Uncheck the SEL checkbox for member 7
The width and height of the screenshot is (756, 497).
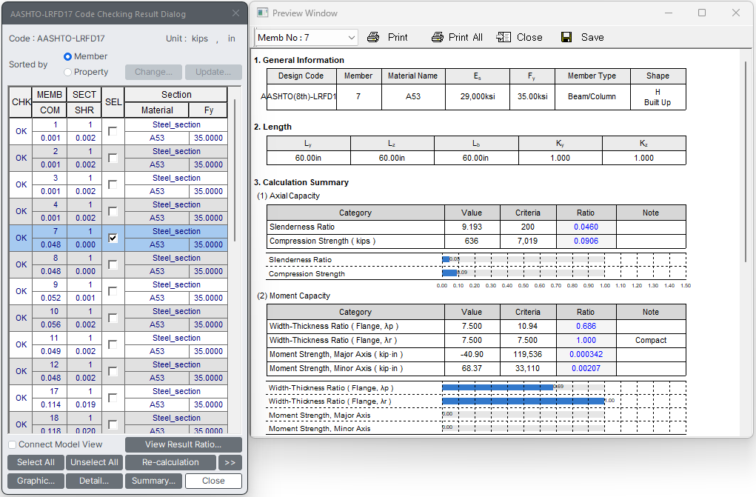point(113,238)
